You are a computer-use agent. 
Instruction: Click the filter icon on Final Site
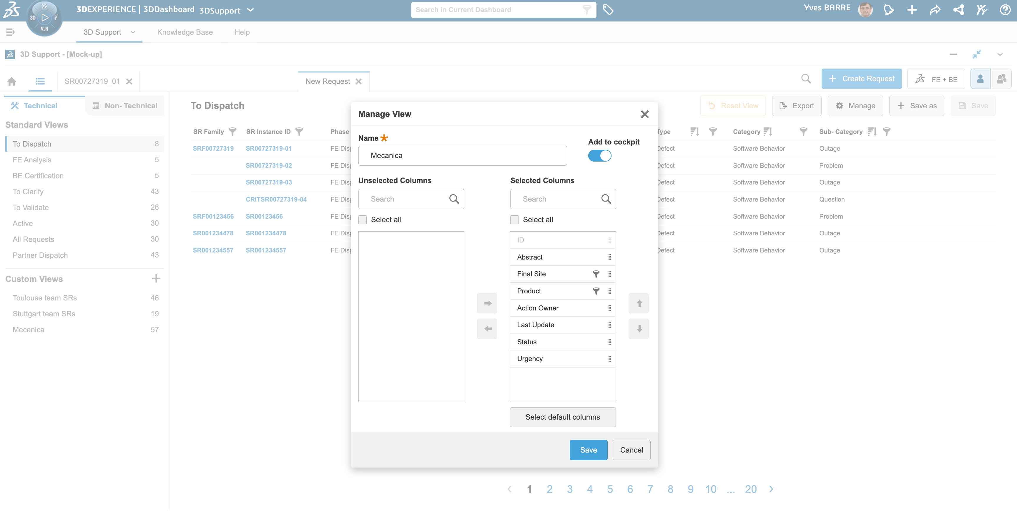pyautogui.click(x=596, y=274)
